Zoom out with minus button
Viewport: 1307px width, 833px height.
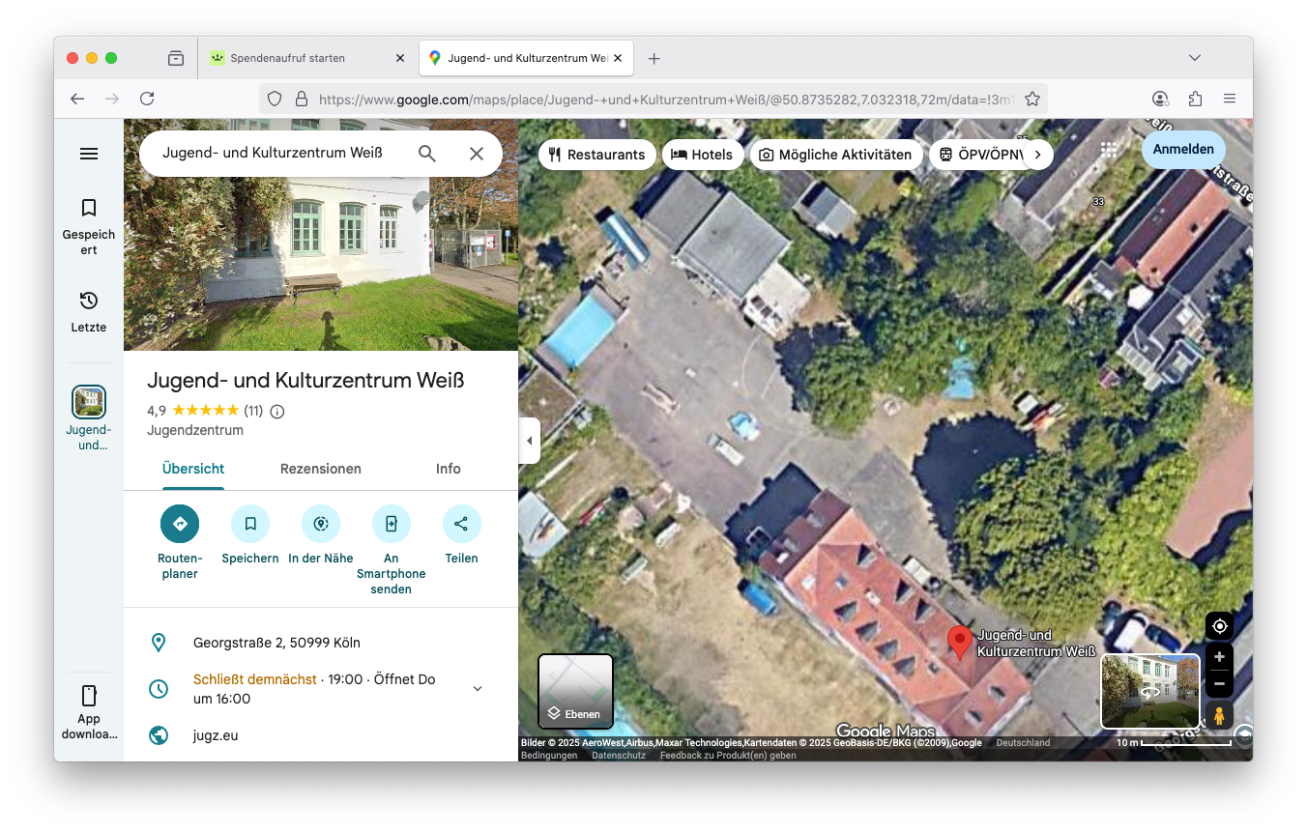pos(1219,684)
